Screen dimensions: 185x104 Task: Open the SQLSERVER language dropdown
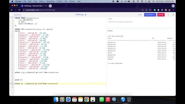tap(150, 15)
